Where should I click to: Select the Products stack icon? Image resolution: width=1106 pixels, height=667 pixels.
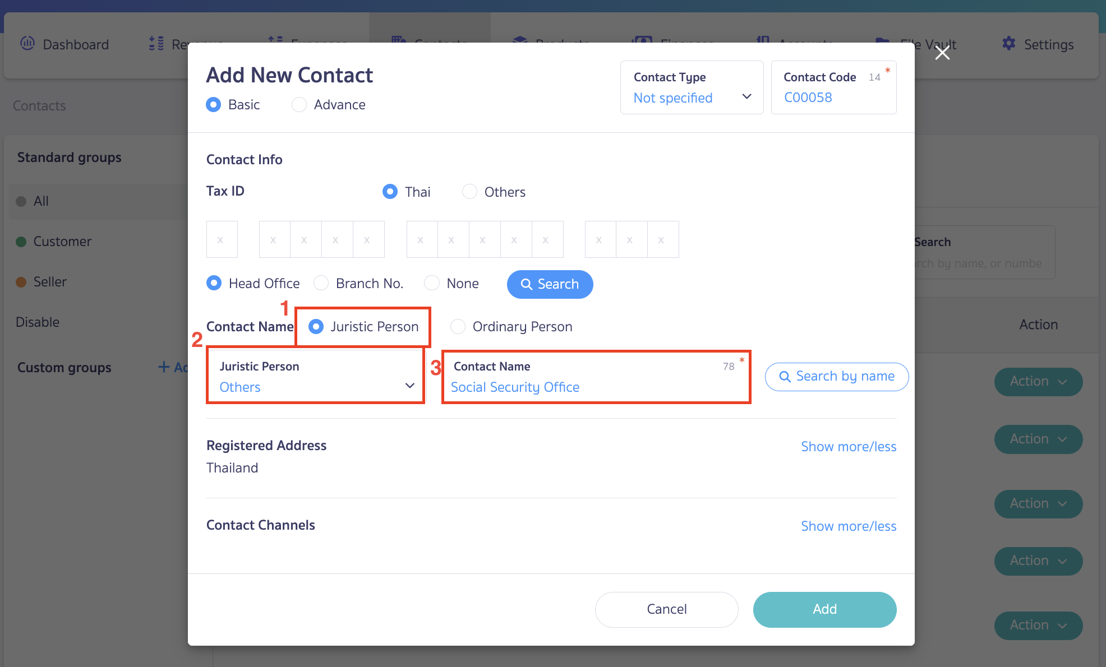[519, 42]
